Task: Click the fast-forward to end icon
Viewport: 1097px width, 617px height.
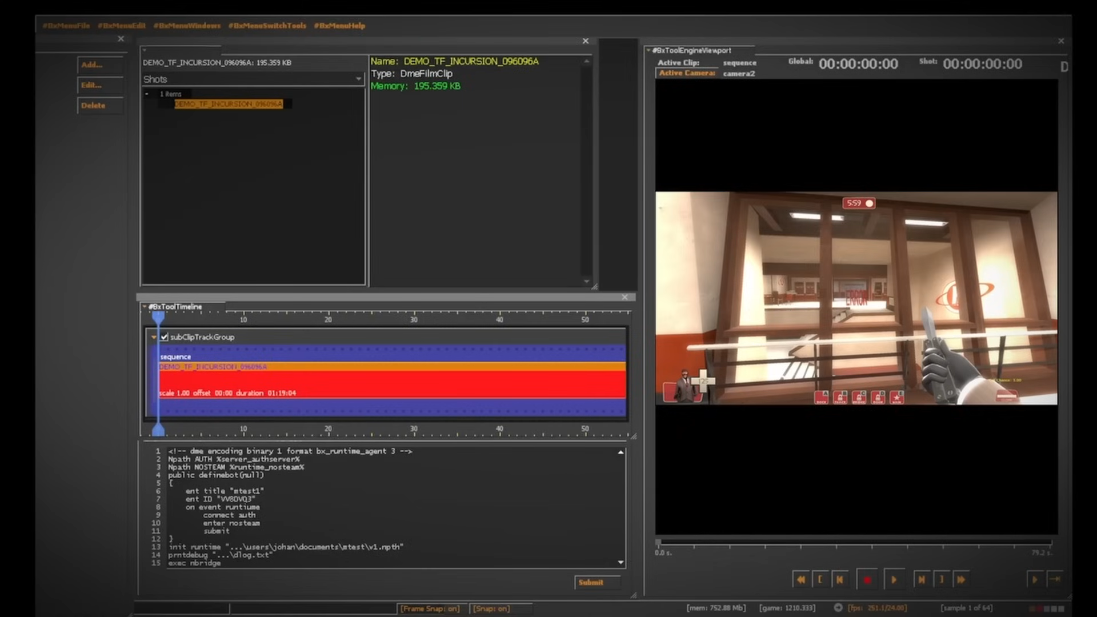Action: coord(961,579)
